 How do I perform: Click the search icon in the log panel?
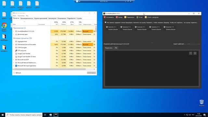tap(191, 53)
